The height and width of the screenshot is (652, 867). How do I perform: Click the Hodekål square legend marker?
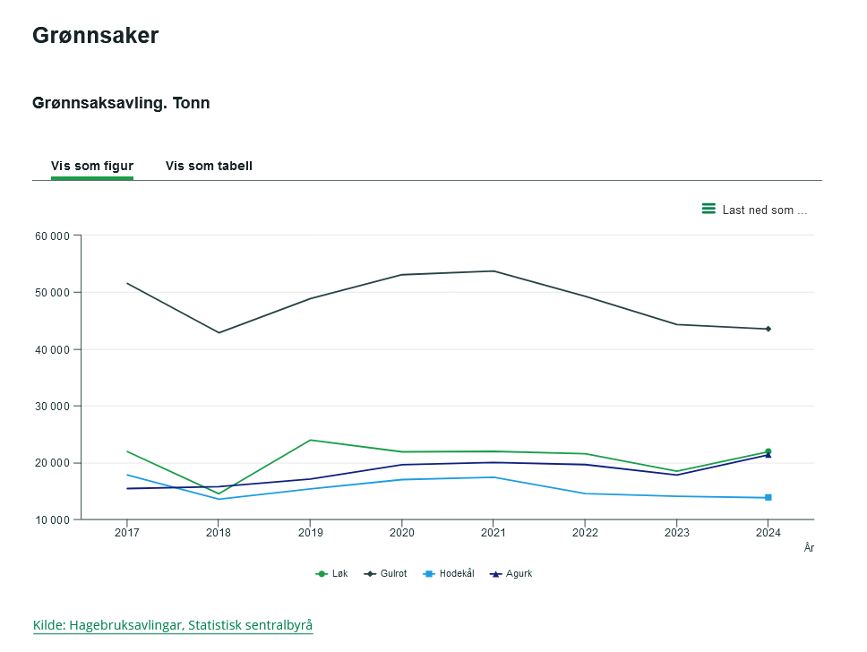tap(429, 574)
